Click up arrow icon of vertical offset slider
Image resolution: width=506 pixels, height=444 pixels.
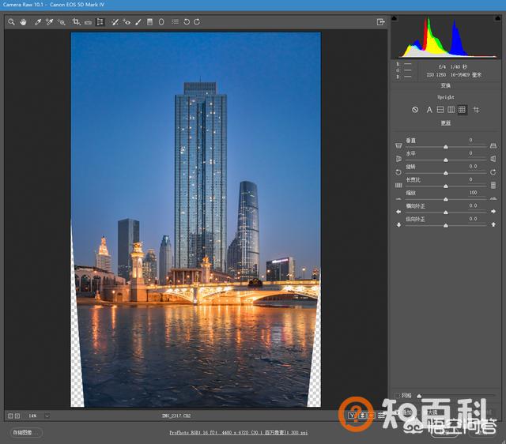pos(493,224)
